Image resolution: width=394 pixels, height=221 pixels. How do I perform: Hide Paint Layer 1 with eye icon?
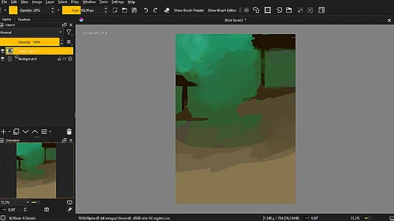pos(2,51)
